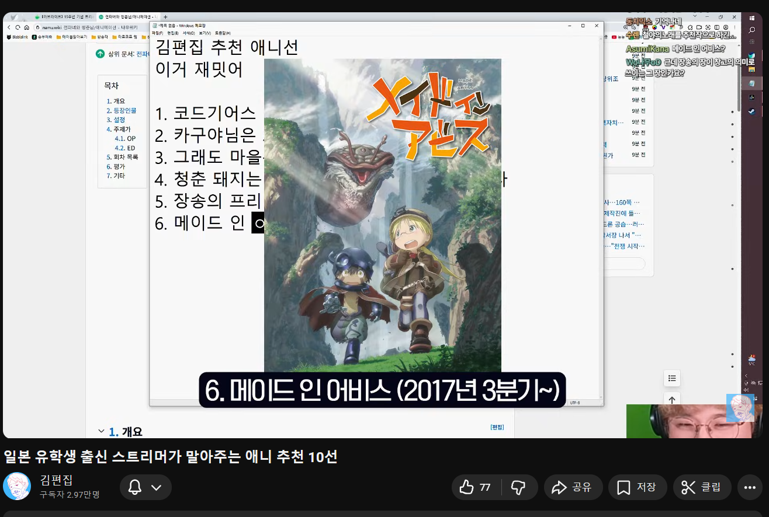Click 2. 등장인물 in table of contents
Image resolution: width=769 pixels, height=517 pixels.
tap(124, 110)
